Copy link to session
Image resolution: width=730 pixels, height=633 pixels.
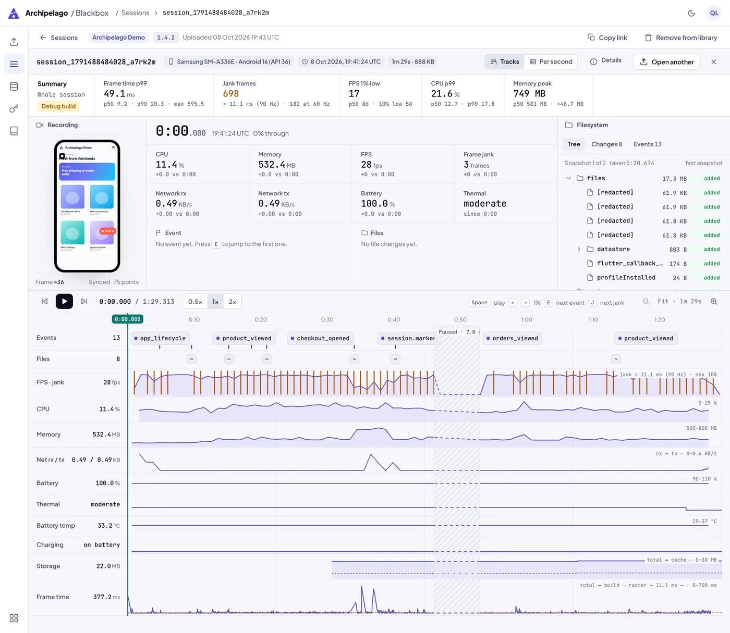(x=607, y=38)
